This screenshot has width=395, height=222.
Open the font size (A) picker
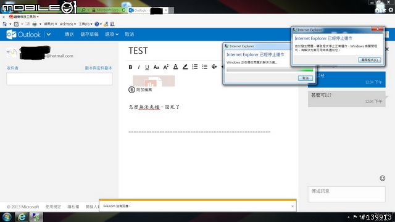coord(166,67)
